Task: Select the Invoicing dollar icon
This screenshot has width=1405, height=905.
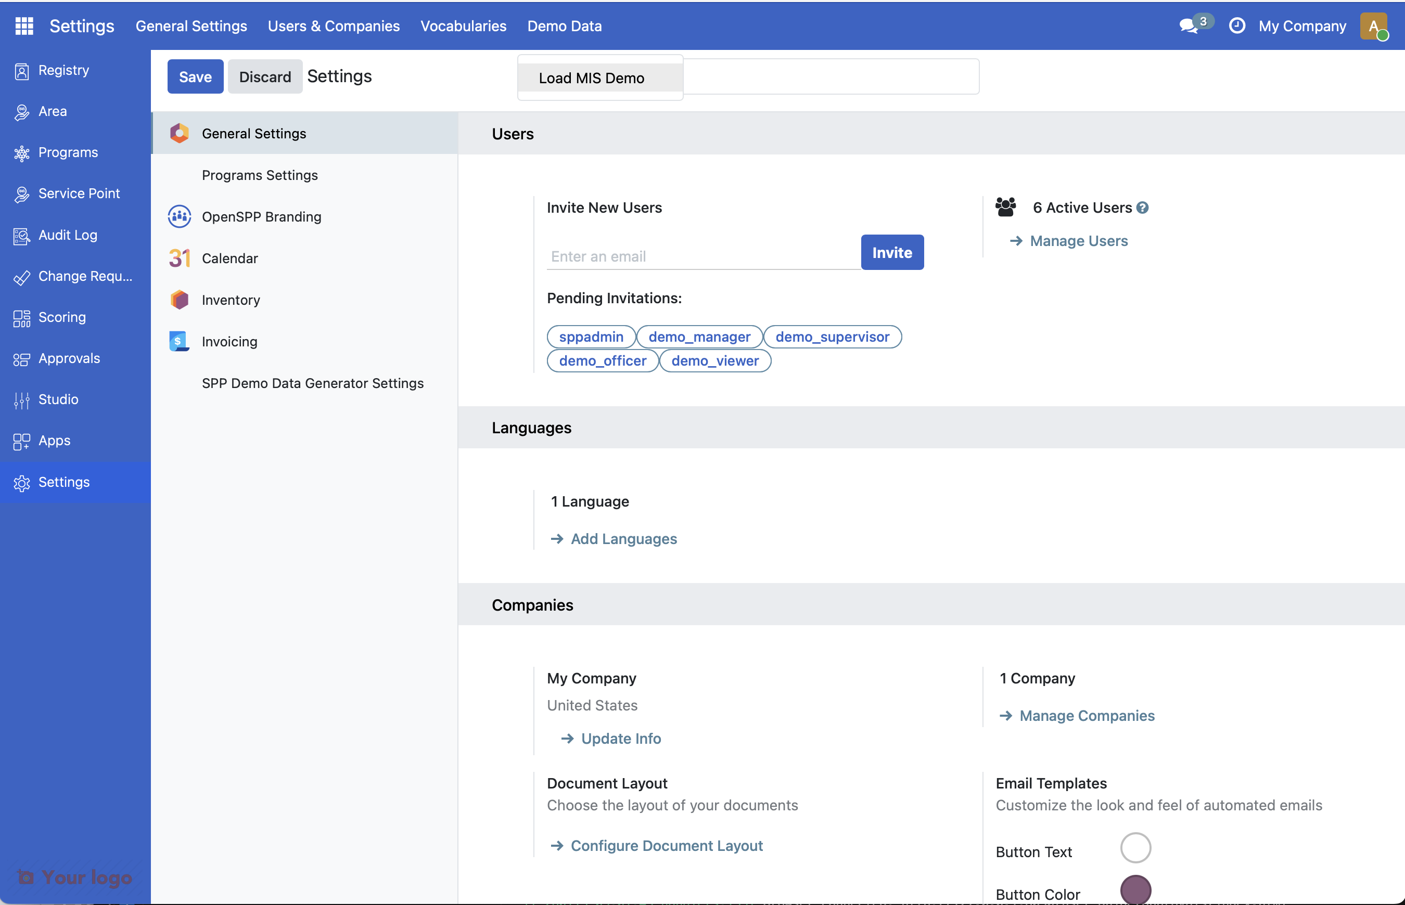Action: tap(180, 341)
